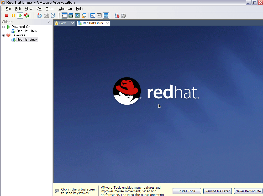Maximize the VMware Workstation window
Screen dimensions: 263x196
[x=255, y=3]
